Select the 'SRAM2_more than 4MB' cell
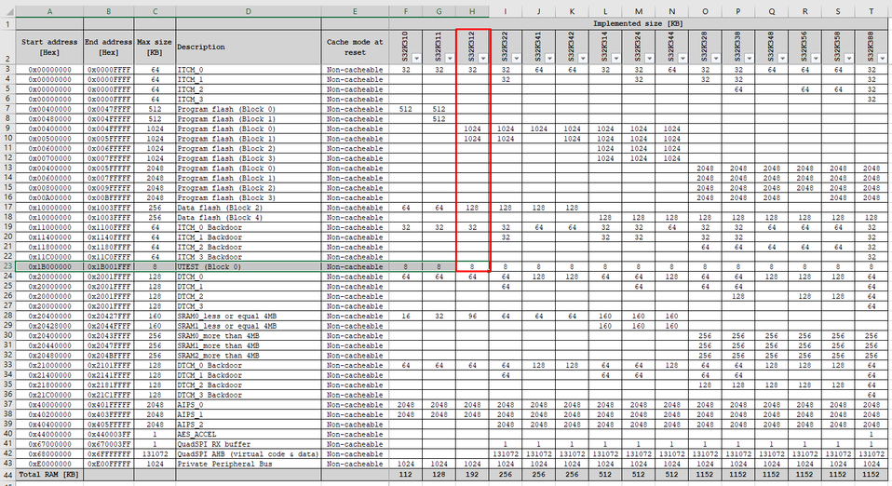 pos(249,355)
